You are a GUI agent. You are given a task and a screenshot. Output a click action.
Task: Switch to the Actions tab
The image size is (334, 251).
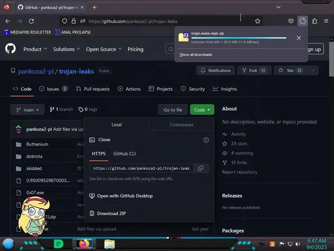[129, 89]
